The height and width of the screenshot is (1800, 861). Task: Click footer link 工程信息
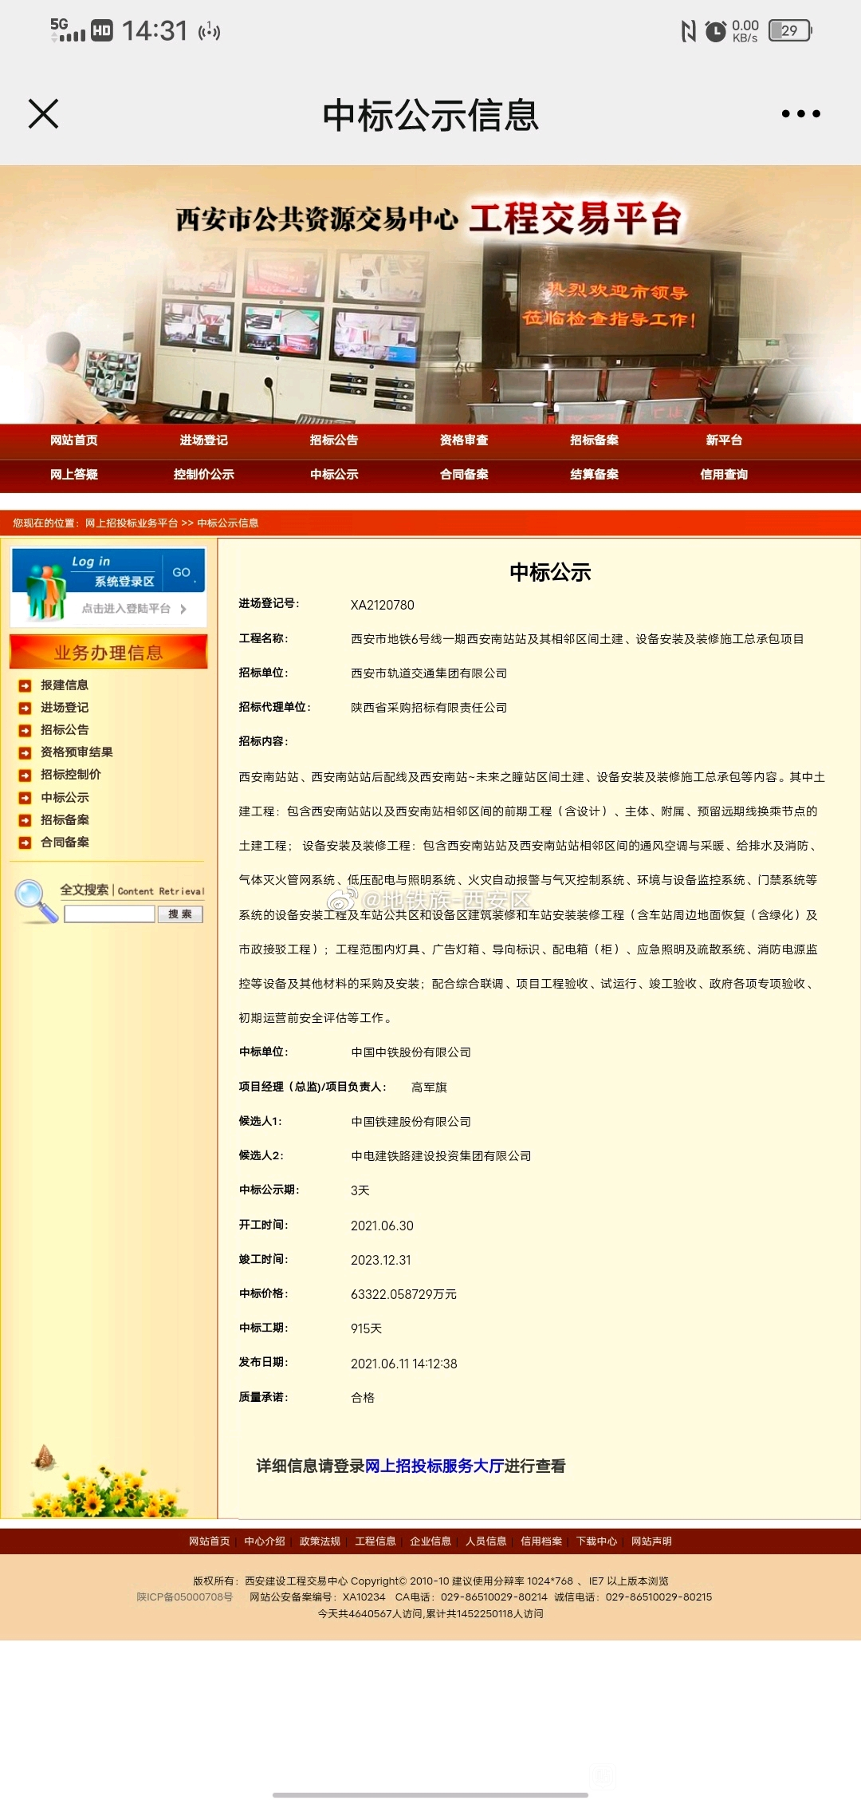coord(375,1541)
